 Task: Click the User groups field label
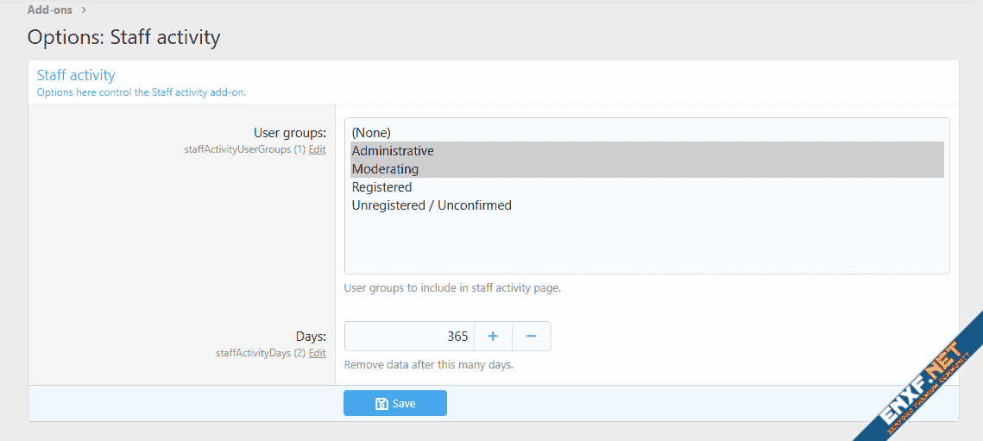(x=289, y=133)
